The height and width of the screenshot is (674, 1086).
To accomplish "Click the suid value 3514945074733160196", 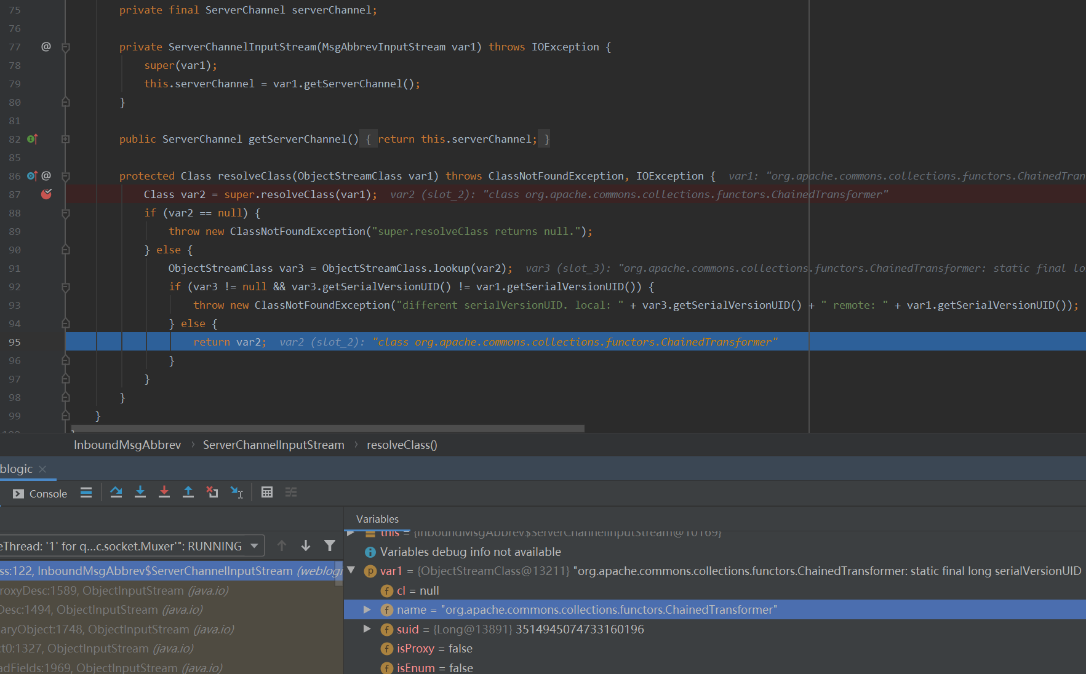I will [580, 629].
